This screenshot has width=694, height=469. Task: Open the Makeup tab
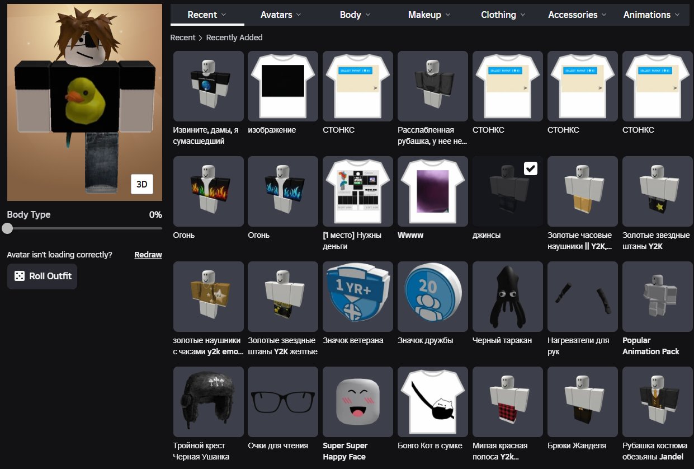point(429,15)
